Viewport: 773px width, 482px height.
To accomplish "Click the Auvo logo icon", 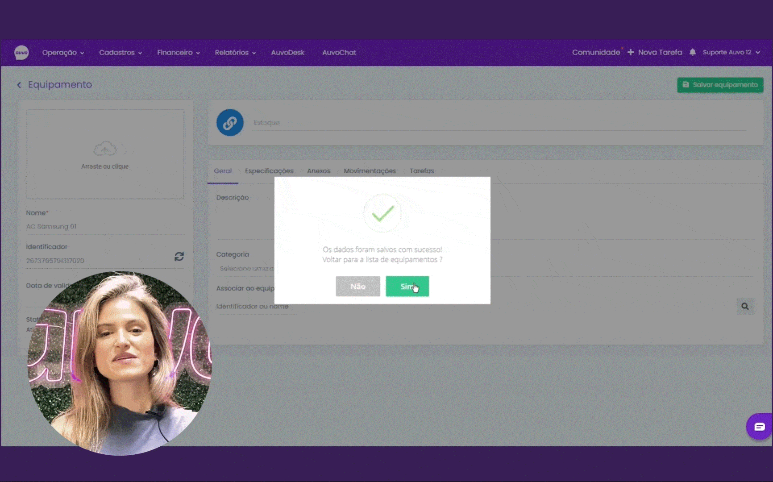I will pos(21,53).
